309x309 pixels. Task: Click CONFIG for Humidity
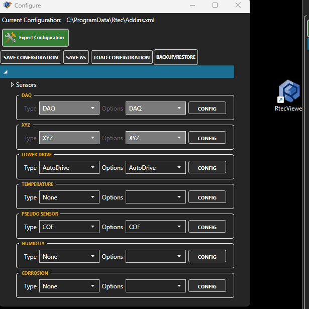(x=207, y=256)
